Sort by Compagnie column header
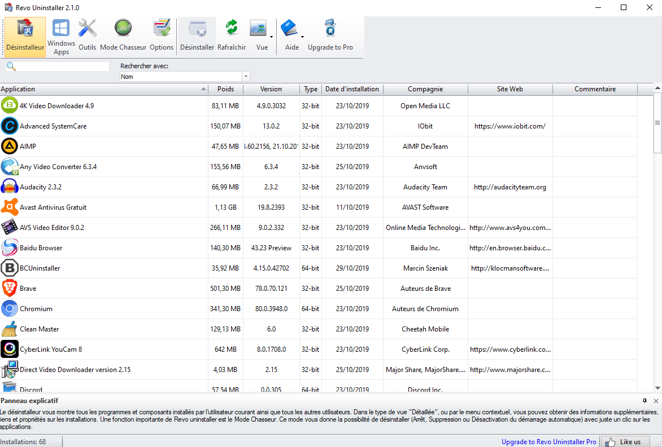This screenshot has width=662, height=447. [x=425, y=89]
